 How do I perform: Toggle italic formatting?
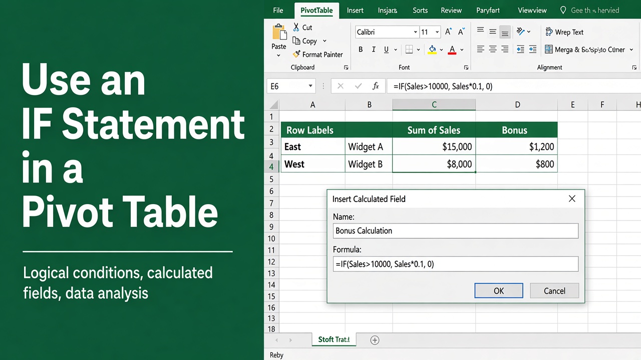point(374,49)
